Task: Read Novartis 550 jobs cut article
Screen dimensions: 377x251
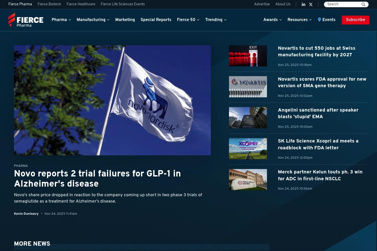Action: pos(317,51)
